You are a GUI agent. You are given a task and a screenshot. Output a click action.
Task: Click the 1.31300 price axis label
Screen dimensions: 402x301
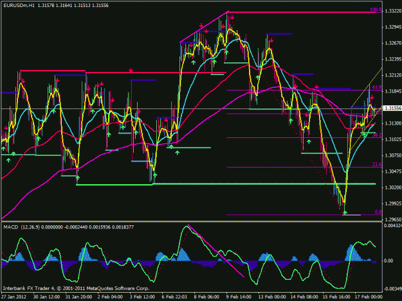(x=393, y=123)
